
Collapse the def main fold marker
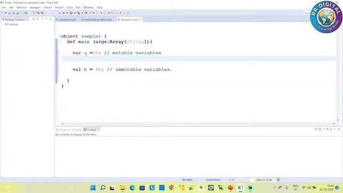point(59,42)
